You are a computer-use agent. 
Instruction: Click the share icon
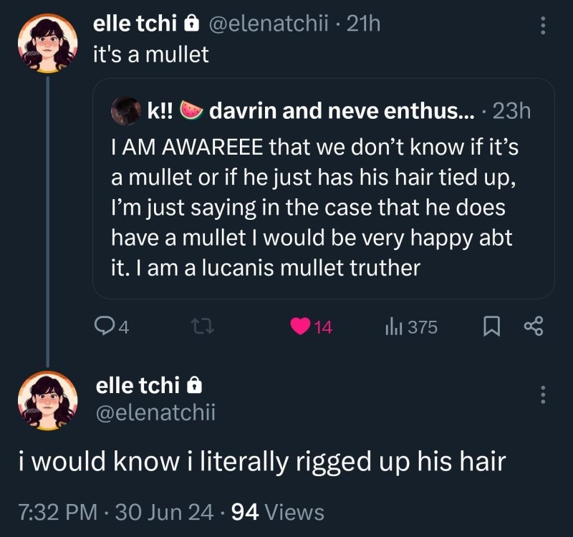pyautogui.click(x=534, y=327)
